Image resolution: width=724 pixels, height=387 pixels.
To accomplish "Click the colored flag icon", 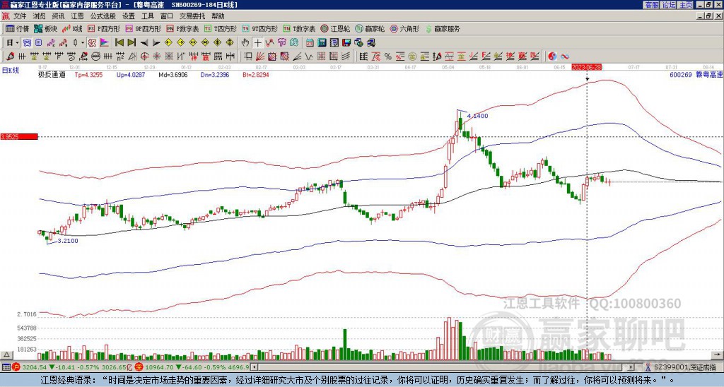I will click(105, 43).
